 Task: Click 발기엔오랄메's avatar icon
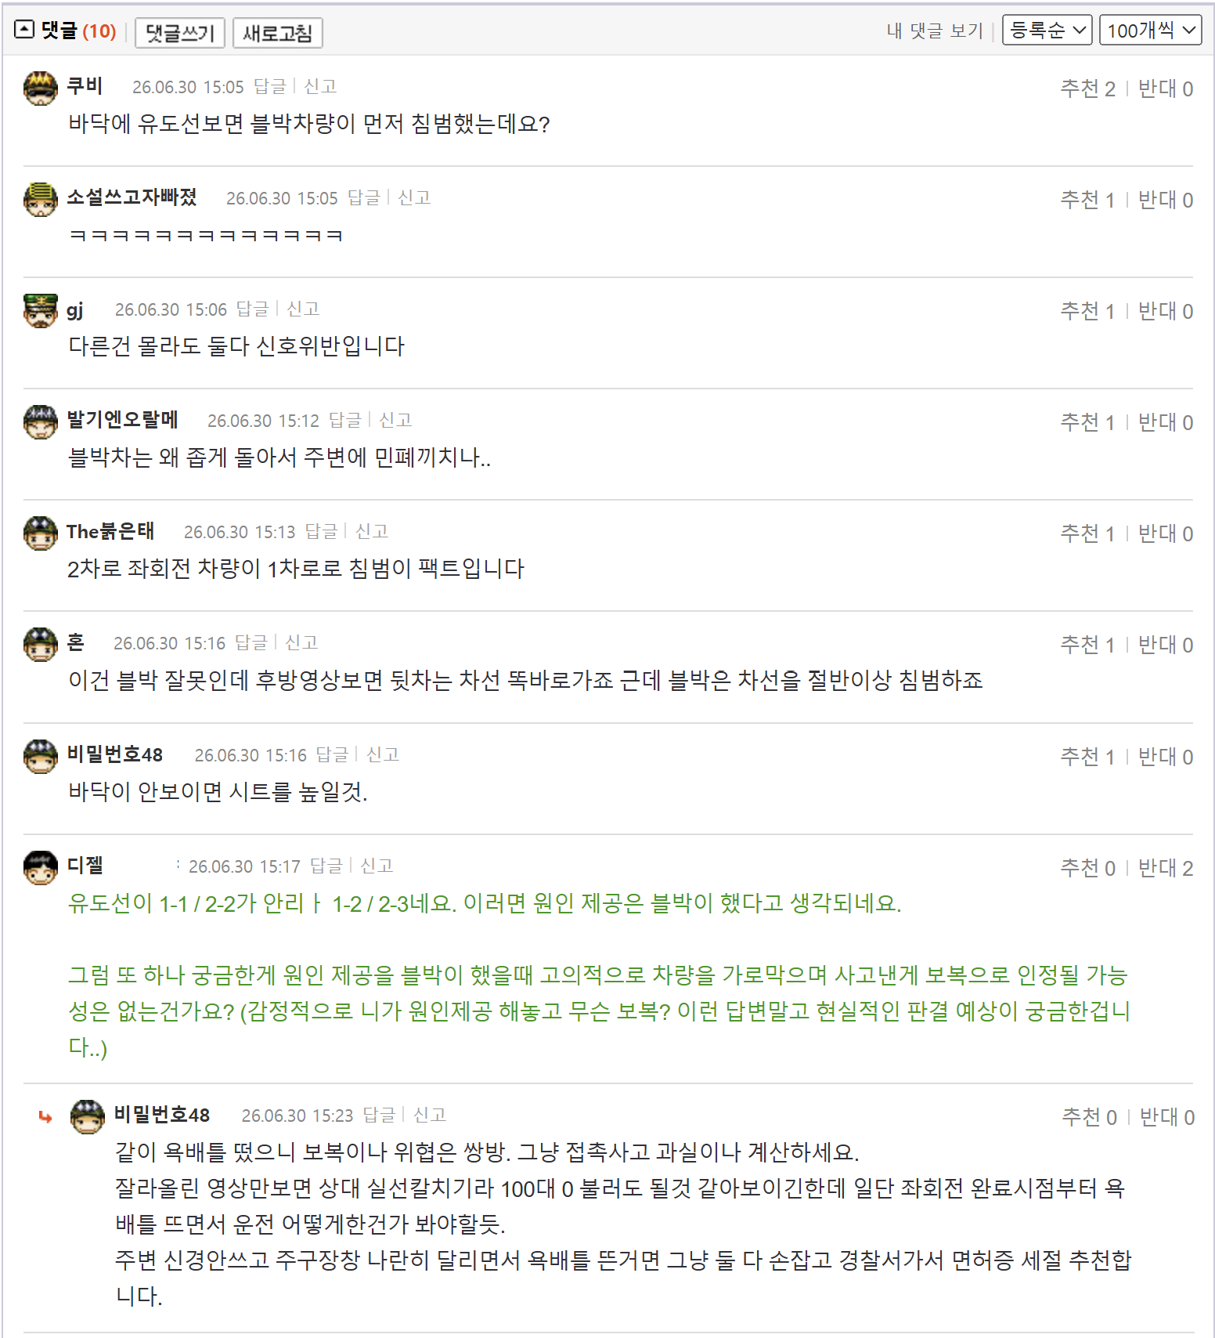[x=41, y=421]
